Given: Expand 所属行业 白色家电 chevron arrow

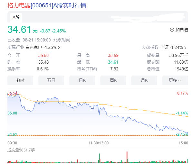Looking at the screenshot, I should coord(59,48).
